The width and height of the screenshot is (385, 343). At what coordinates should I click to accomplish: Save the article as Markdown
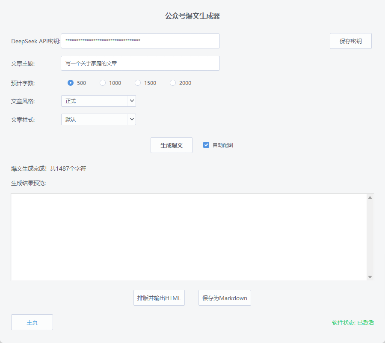point(224,298)
